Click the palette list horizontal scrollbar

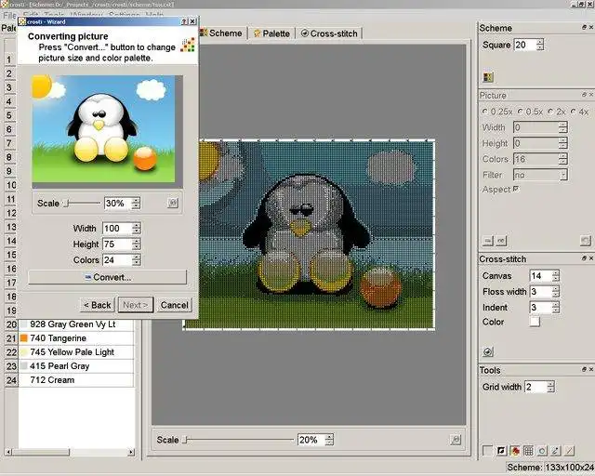[70, 452]
